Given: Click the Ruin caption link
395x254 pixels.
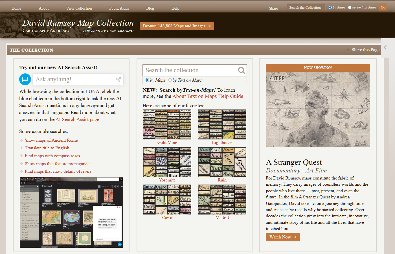Looking at the screenshot, I should pyautogui.click(x=222, y=180).
